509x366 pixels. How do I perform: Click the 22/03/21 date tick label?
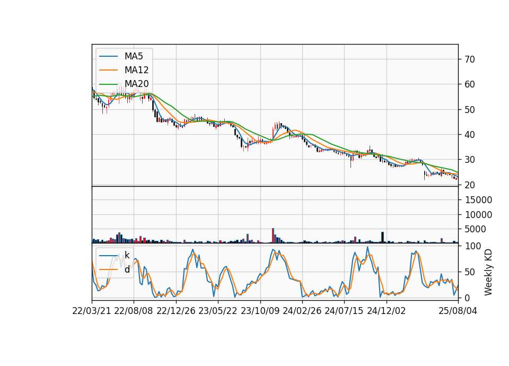92,311
